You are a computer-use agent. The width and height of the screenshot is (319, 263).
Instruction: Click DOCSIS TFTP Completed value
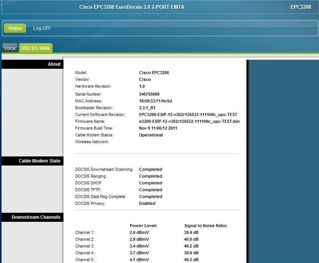pos(150,190)
